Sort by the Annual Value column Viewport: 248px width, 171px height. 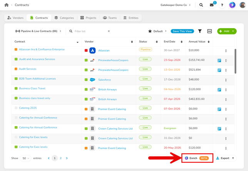tap(209, 42)
